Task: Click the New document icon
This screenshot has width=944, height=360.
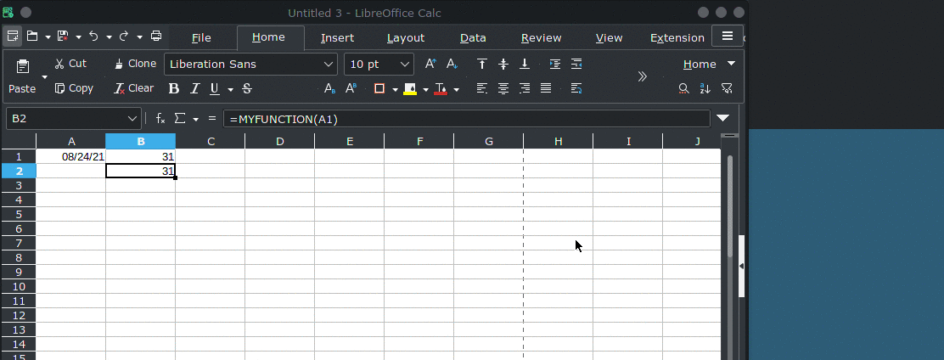Action: click(x=13, y=37)
